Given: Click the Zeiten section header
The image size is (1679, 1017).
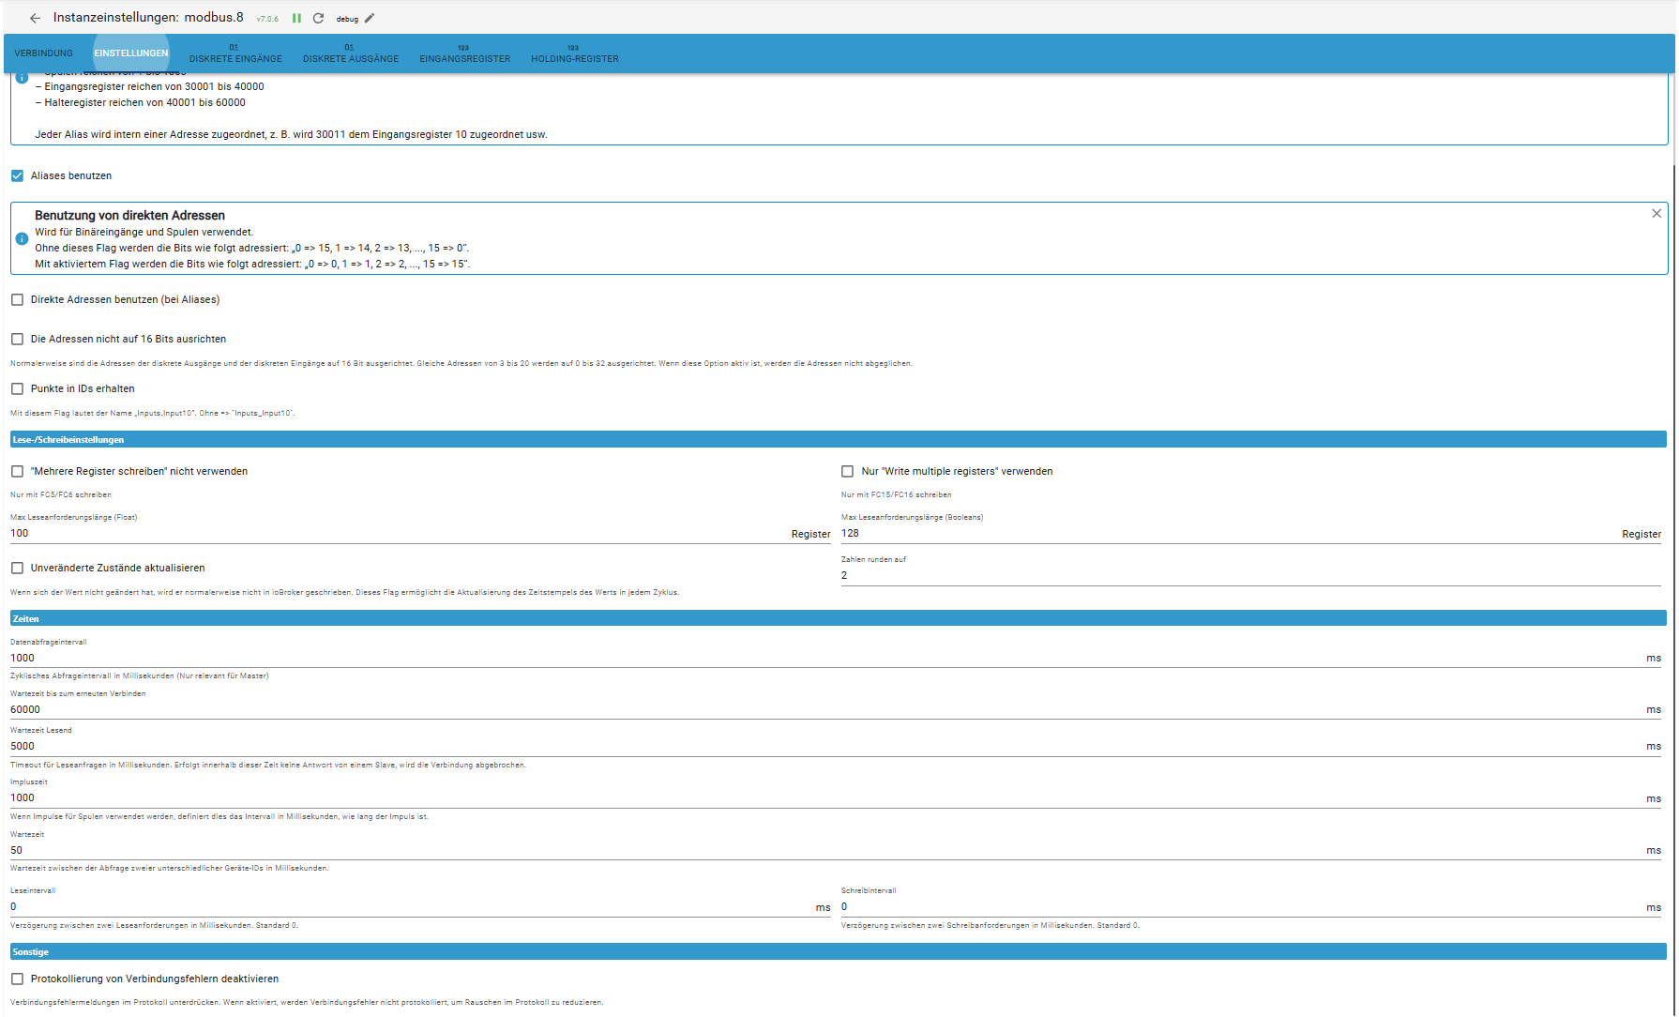Looking at the screenshot, I should click(x=838, y=618).
